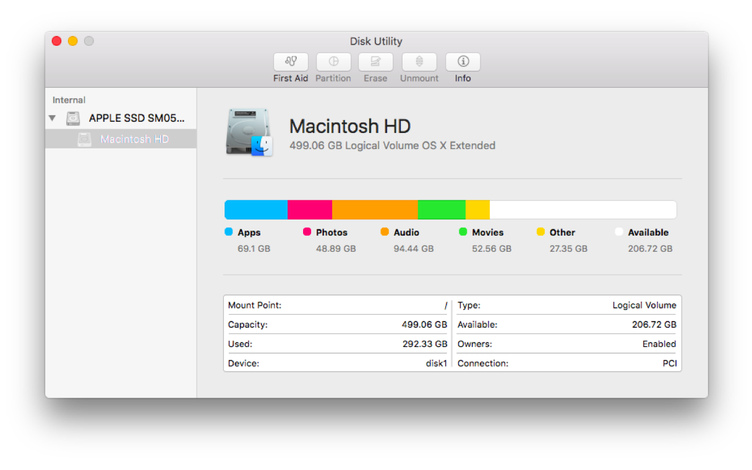Image resolution: width=752 pixels, height=470 pixels.
Task: Click the Photos legend label
Action: [331, 233]
